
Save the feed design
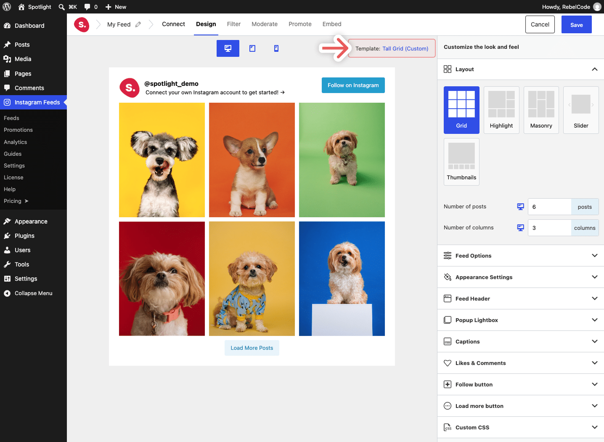click(577, 24)
